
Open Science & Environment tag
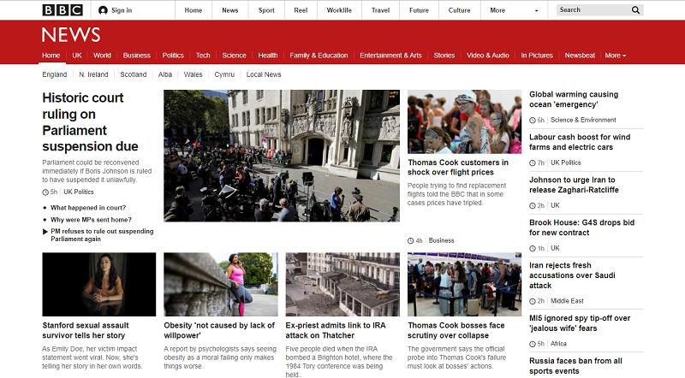coord(583,120)
